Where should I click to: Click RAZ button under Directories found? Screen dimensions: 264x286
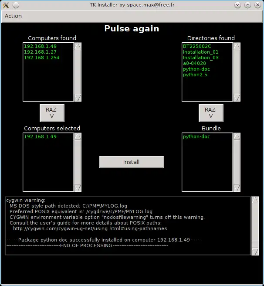coord(211,113)
